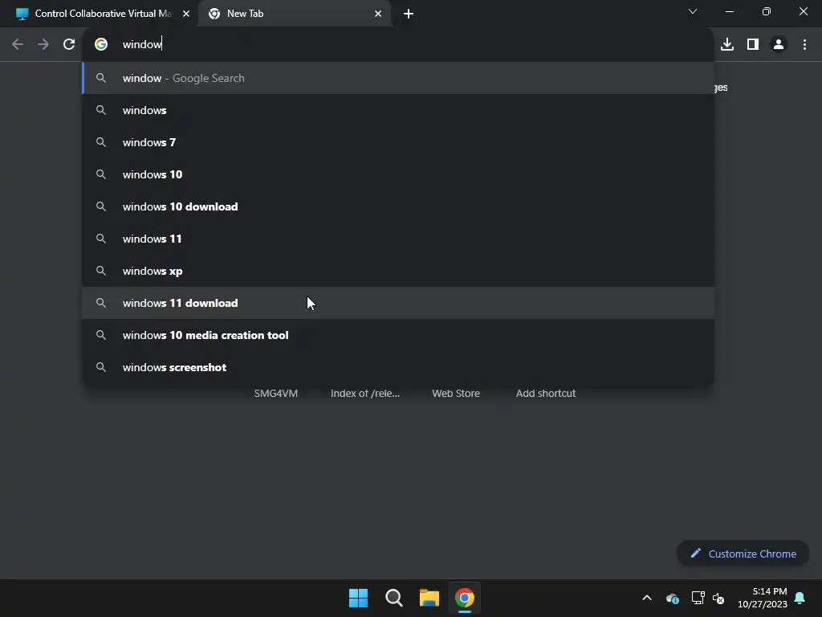Click the browser forward arrow
Viewport: 822px width, 617px height.
pos(43,45)
